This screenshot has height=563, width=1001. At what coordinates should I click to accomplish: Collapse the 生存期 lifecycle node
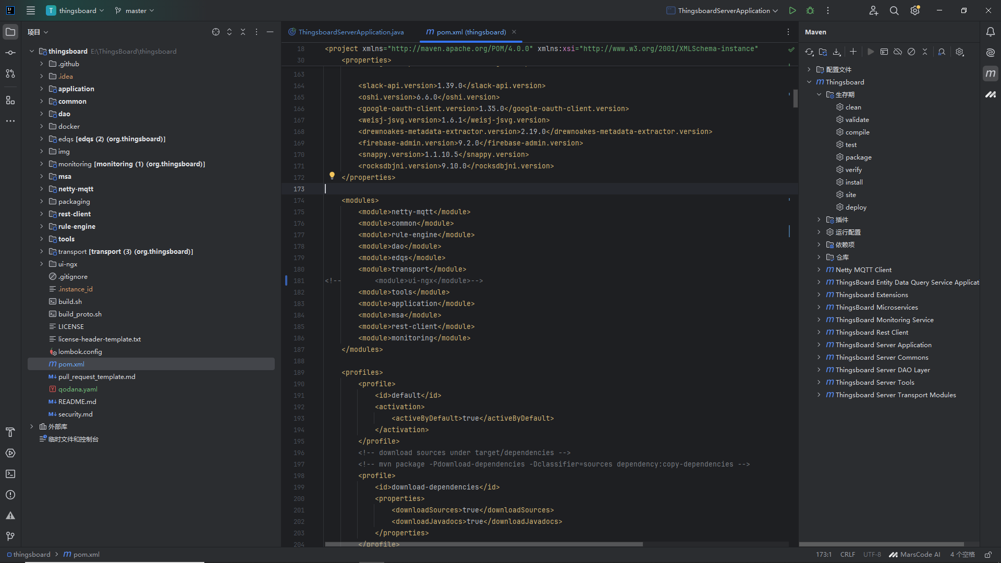(819, 94)
